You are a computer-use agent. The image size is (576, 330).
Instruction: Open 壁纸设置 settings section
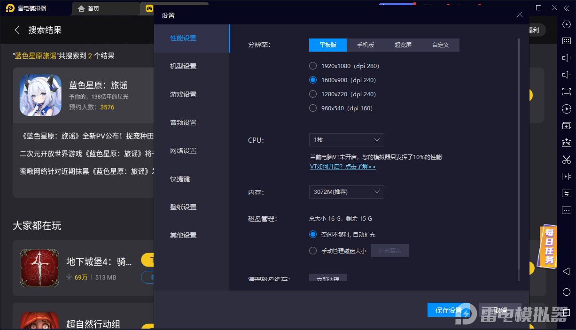coord(192,207)
